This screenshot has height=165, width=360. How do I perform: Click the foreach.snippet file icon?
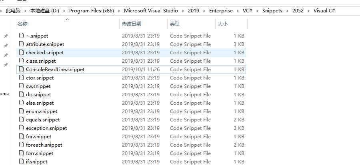21,145
